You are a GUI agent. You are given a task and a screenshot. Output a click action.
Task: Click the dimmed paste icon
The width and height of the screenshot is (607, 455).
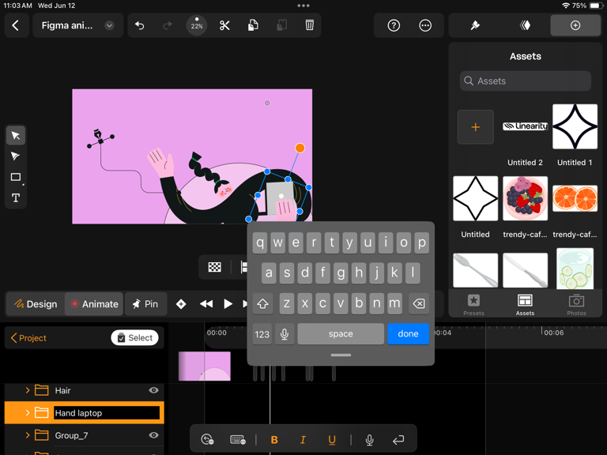(x=282, y=25)
